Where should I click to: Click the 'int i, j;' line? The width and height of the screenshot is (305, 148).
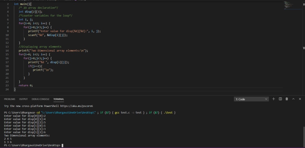(26, 19)
